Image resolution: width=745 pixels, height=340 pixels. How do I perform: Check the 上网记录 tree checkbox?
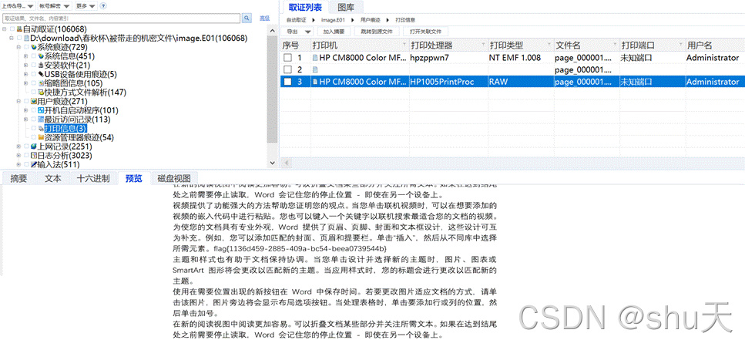click(x=27, y=146)
